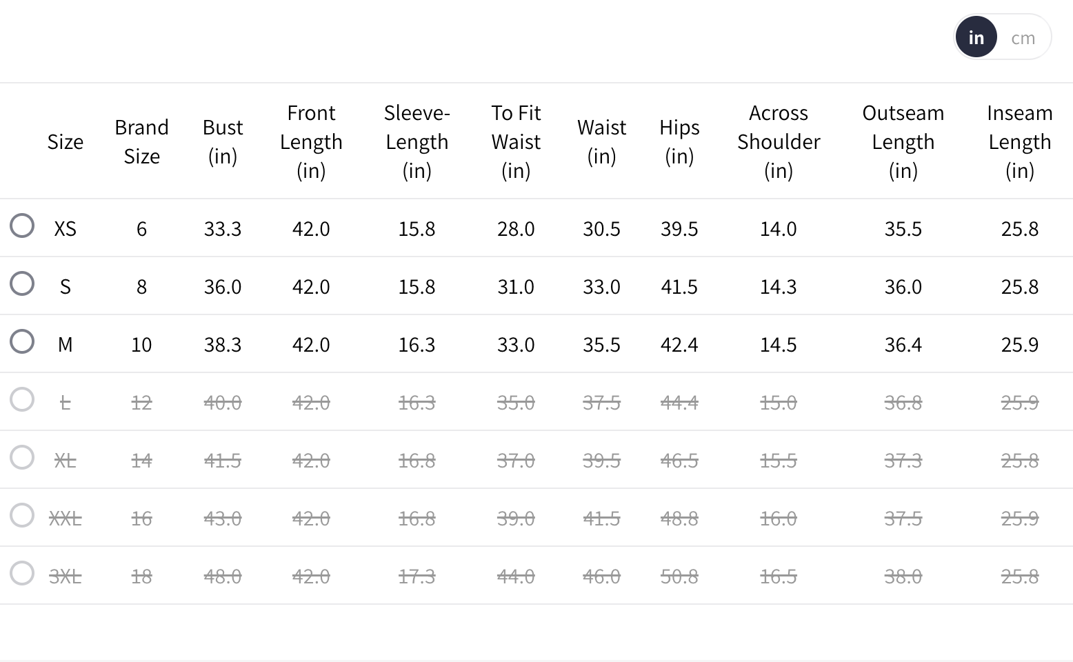Select inches with the in toggle
Screen dimensions: 1073x662
(976, 37)
